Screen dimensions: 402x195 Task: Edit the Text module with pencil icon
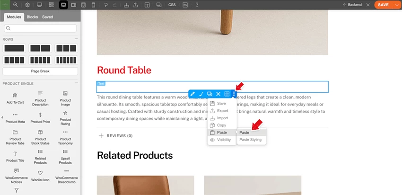[193, 94]
